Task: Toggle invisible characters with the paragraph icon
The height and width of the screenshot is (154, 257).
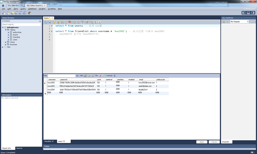Action: pos(95,22)
